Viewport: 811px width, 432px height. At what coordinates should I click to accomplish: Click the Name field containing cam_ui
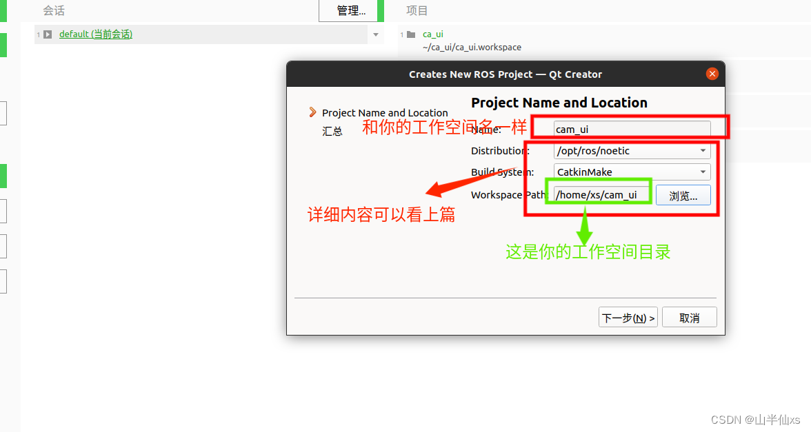pos(632,130)
